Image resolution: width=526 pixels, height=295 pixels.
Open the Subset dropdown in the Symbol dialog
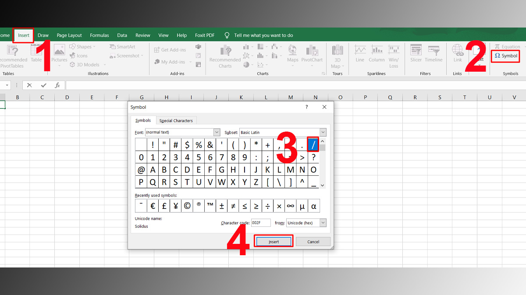coord(323,132)
